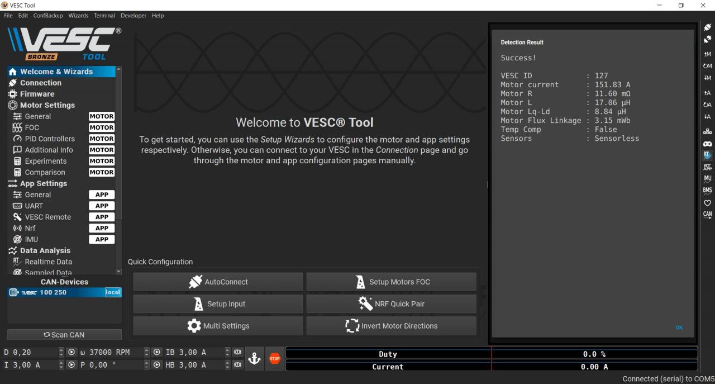The height and width of the screenshot is (384, 715).
Task: Click stepper arrows on I 3,00 A field
Action: tap(61, 365)
